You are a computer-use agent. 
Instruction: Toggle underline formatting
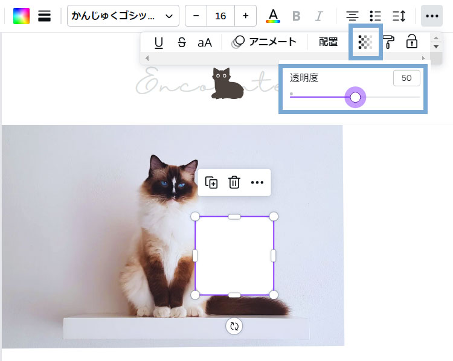tap(159, 42)
